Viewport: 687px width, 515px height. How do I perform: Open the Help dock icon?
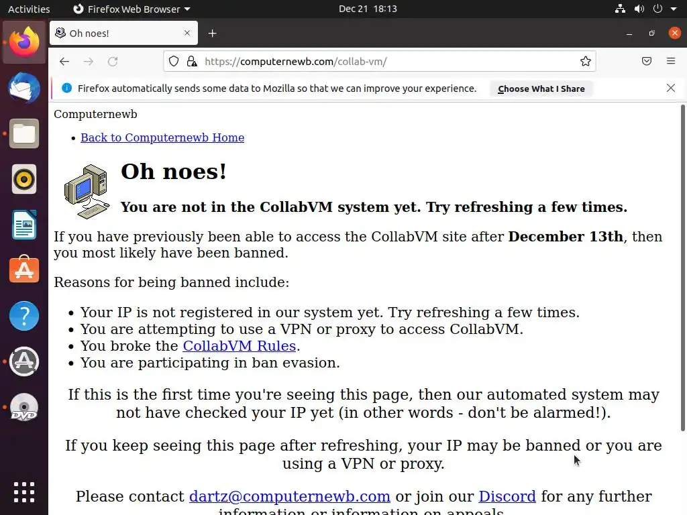click(24, 316)
